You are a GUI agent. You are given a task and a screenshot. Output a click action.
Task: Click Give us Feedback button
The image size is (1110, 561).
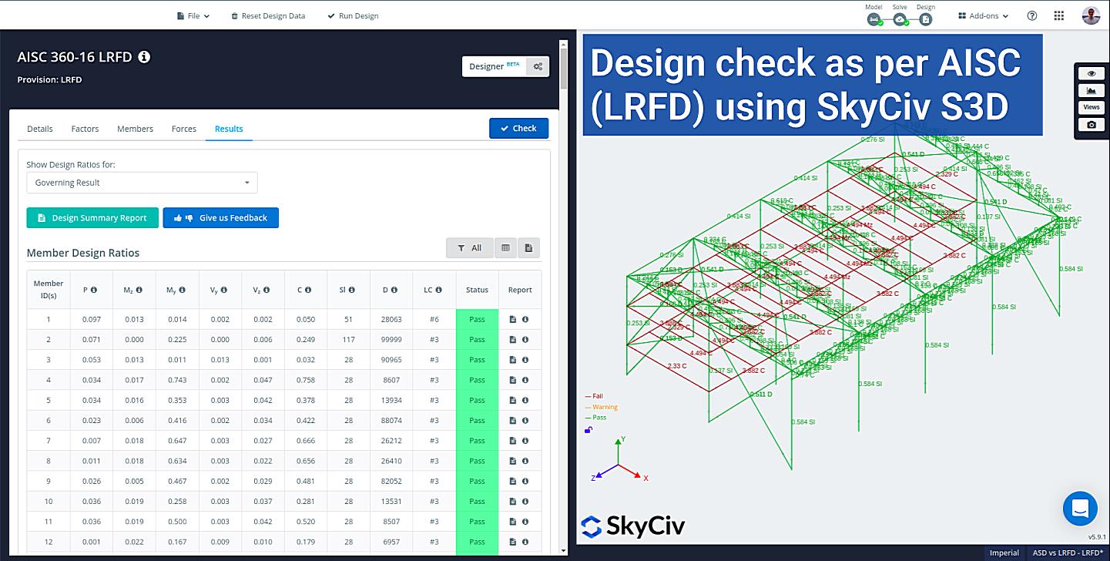coord(220,218)
